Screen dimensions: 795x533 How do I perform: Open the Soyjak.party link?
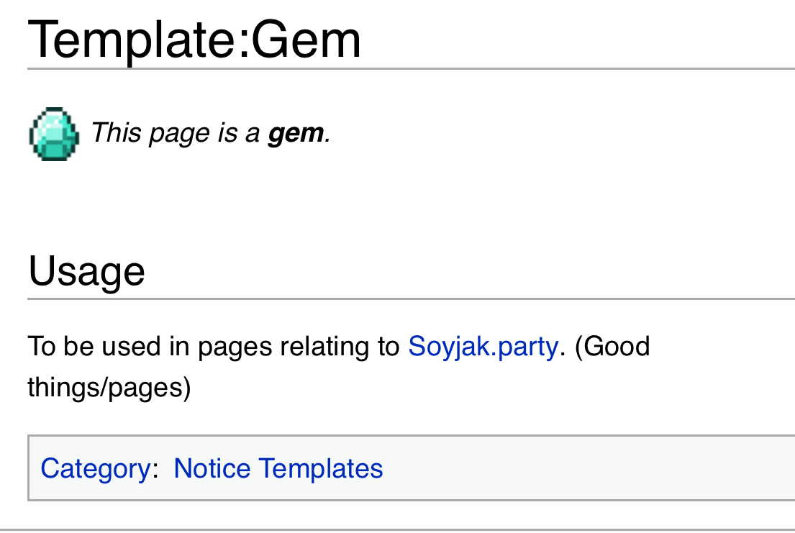tap(483, 347)
